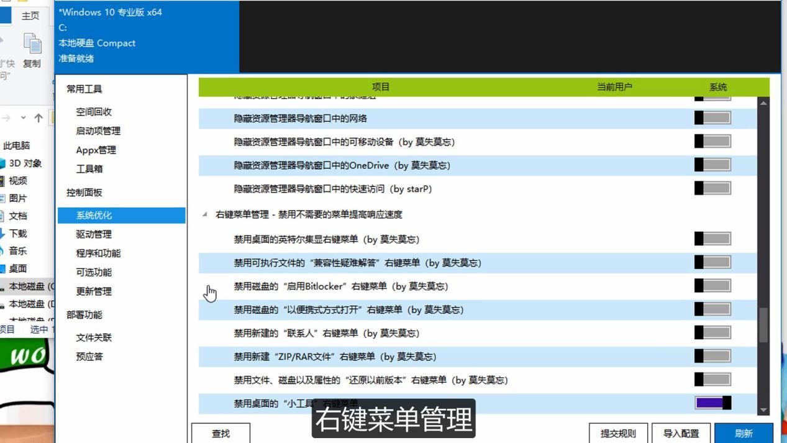Click the Up arrow in Explorer navigation

(x=39, y=117)
